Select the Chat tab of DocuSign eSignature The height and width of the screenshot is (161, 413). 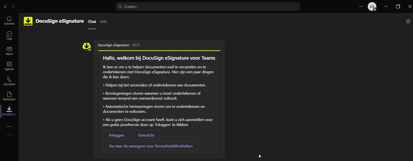coord(92,21)
